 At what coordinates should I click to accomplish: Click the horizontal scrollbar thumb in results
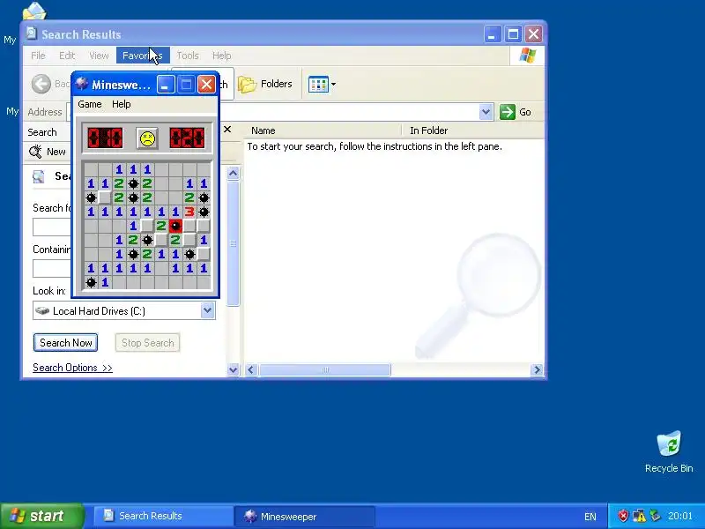point(324,369)
